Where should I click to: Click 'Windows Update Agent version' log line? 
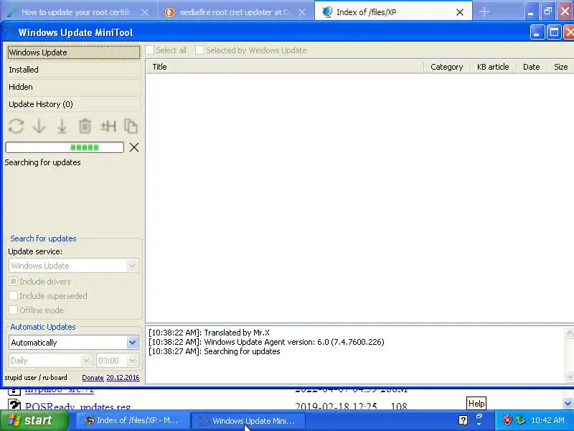click(266, 342)
